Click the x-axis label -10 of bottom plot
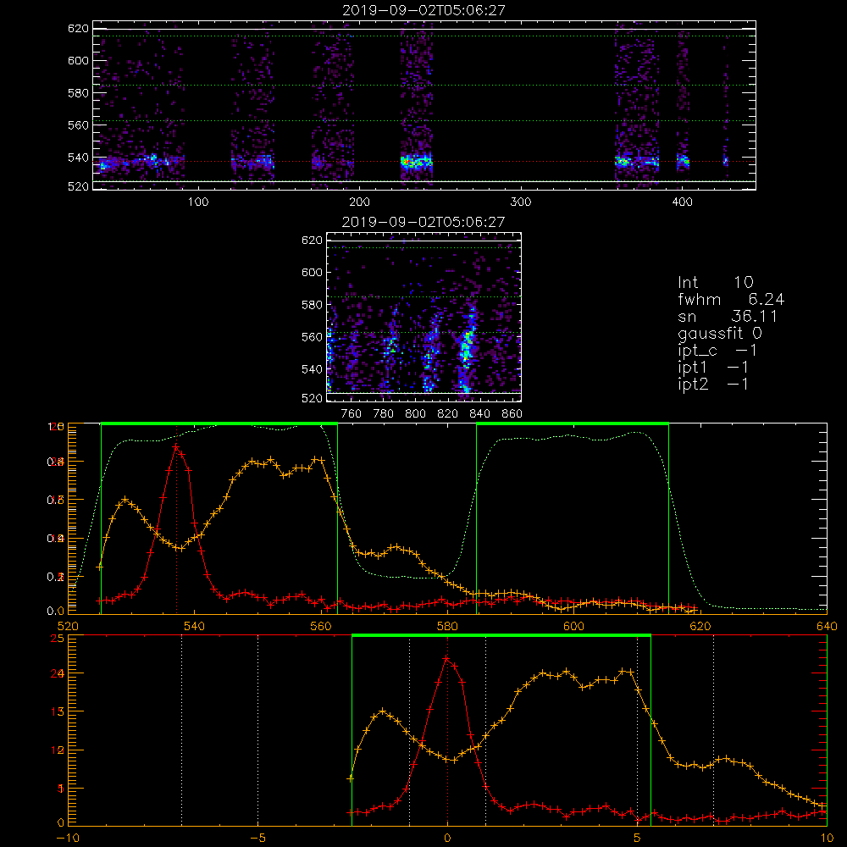 [68, 839]
